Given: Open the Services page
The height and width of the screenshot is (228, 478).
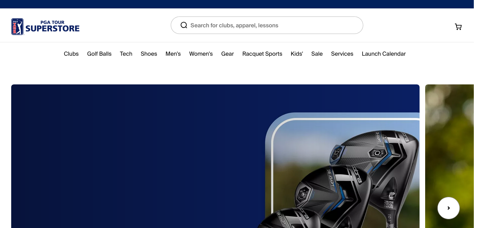Looking at the screenshot, I should (342, 54).
